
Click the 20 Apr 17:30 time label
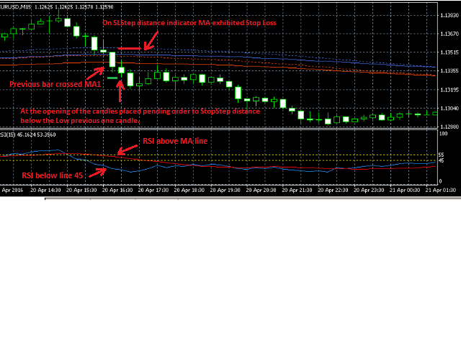click(x=153, y=190)
